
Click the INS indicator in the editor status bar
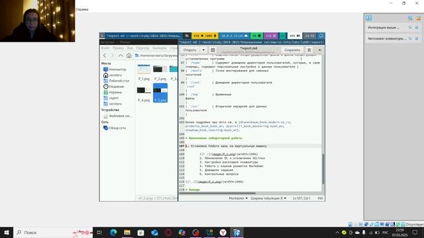point(320,198)
